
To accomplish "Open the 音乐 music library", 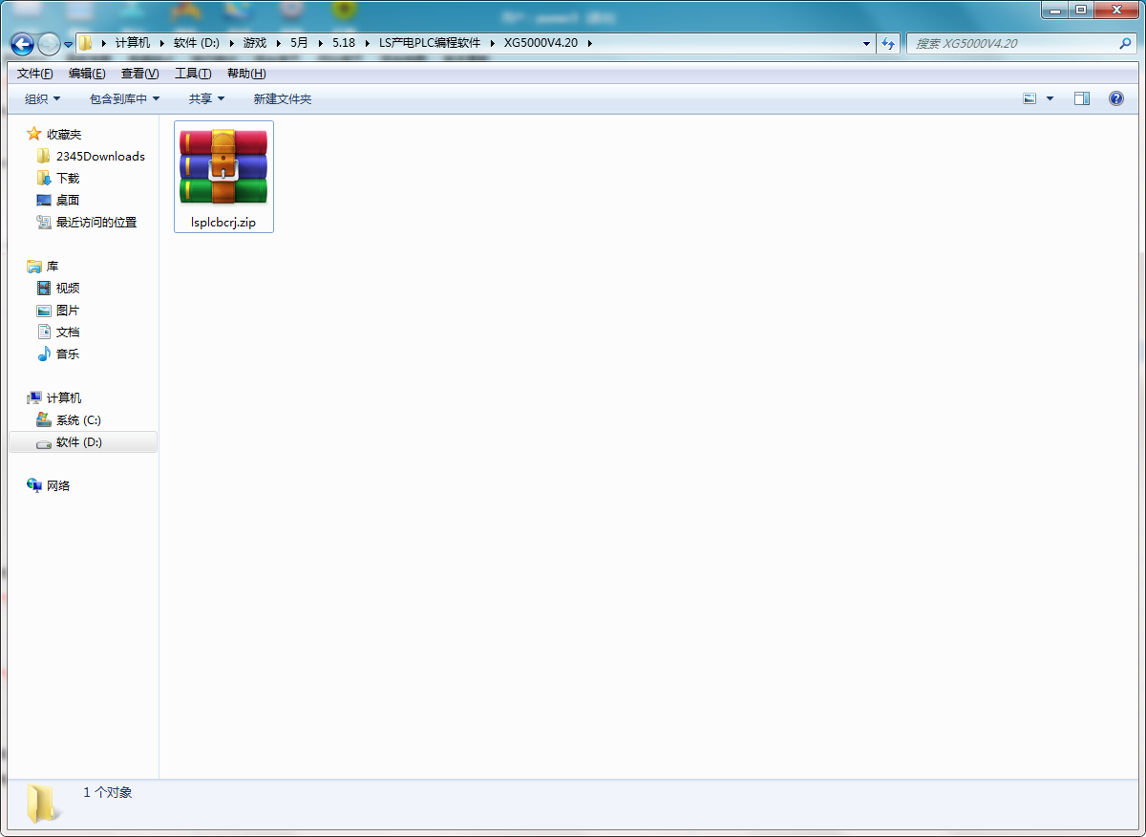I will pyautogui.click(x=67, y=354).
